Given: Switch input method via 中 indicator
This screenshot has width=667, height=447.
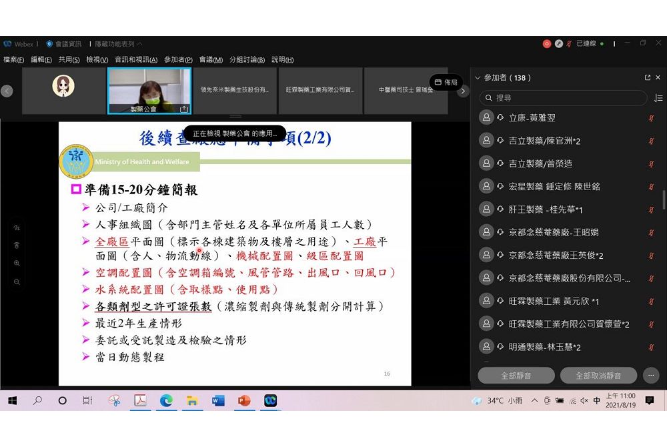Looking at the screenshot, I should pyautogui.click(x=597, y=401).
